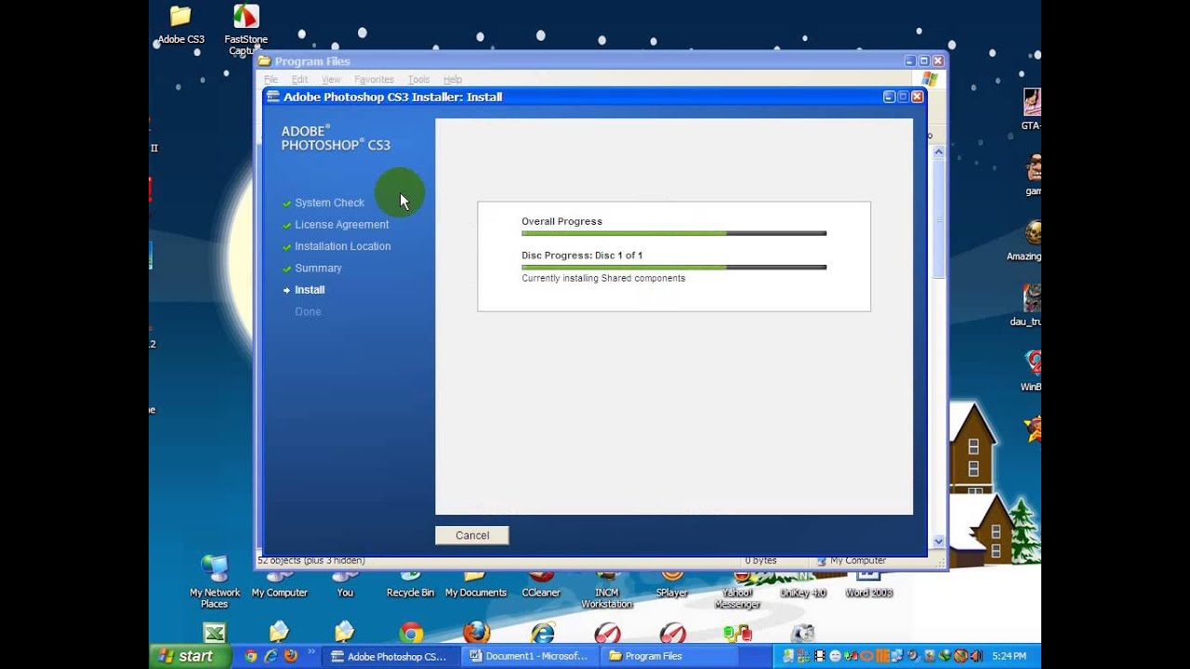Switch to Document1 - Microsoft Word taskbar button

pos(530,656)
